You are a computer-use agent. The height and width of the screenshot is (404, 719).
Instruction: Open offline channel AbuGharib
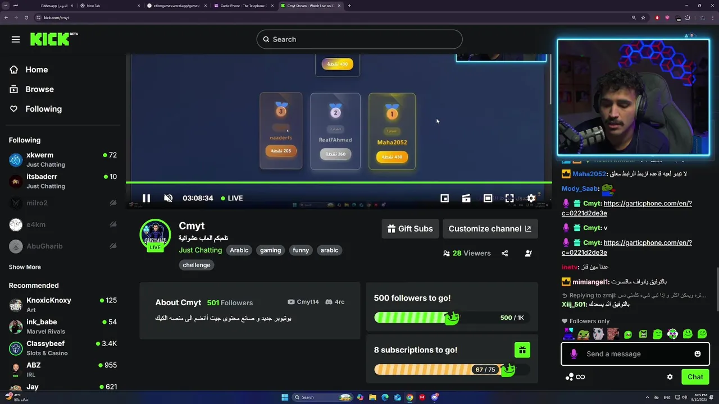(x=63, y=246)
